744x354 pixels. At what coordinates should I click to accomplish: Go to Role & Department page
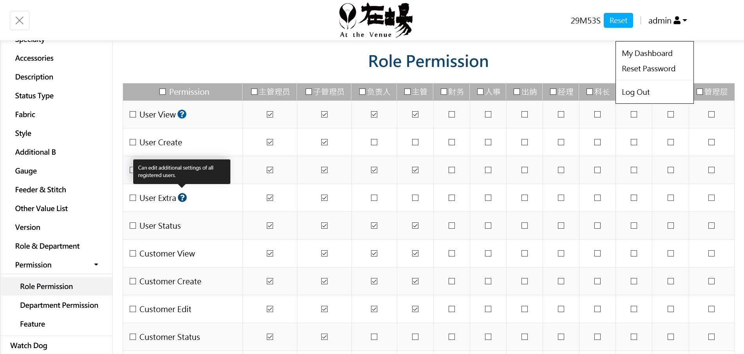coord(47,246)
